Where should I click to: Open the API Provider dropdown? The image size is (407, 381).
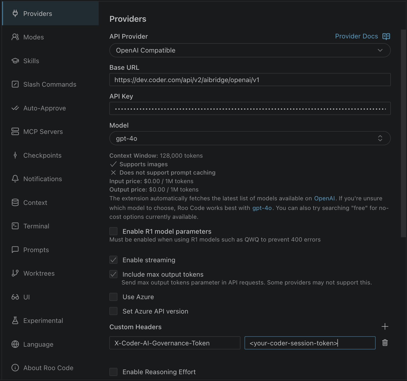click(x=250, y=50)
